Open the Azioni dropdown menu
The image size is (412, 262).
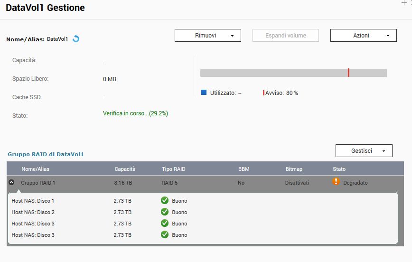tap(363, 36)
